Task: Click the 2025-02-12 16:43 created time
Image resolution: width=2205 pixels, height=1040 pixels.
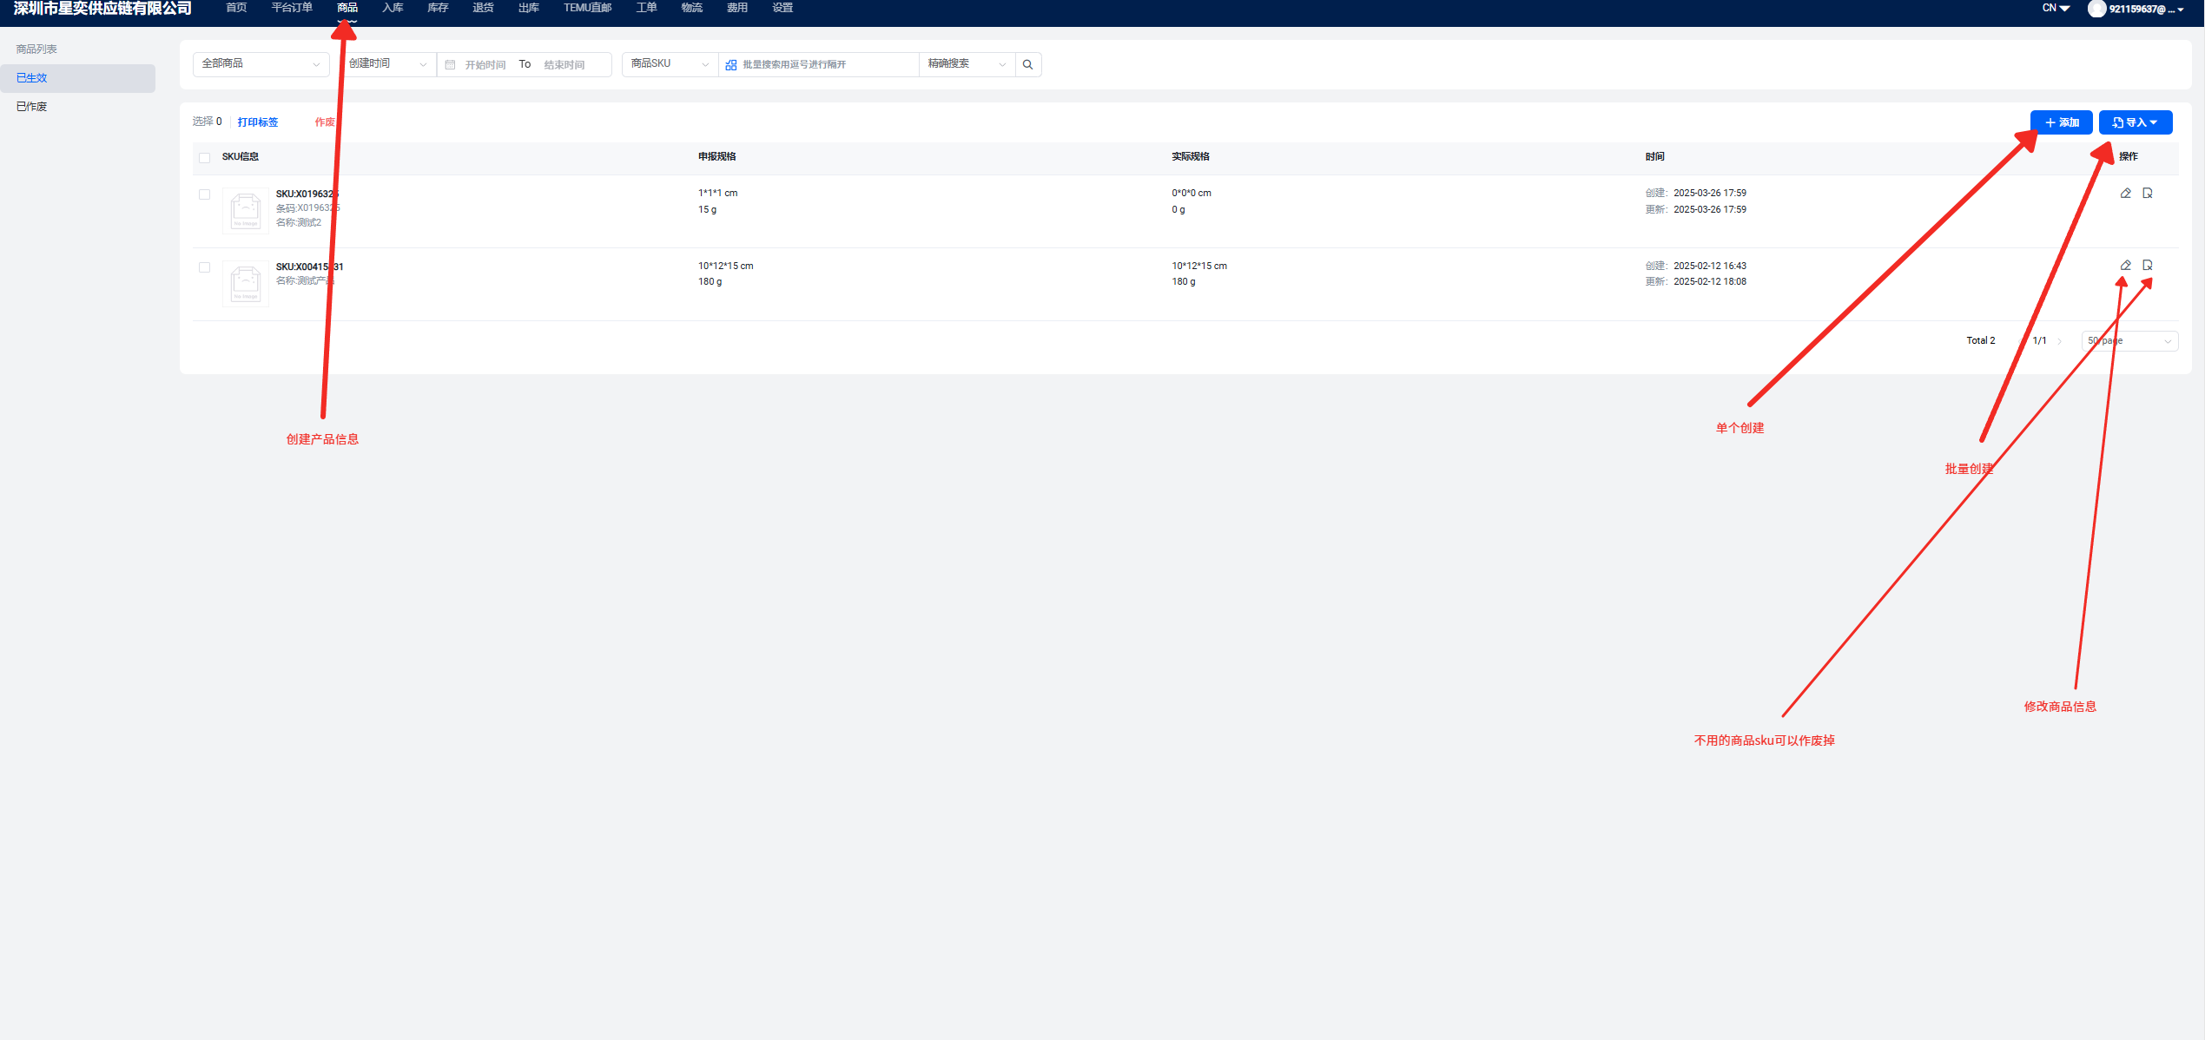Action: pyautogui.click(x=1709, y=267)
